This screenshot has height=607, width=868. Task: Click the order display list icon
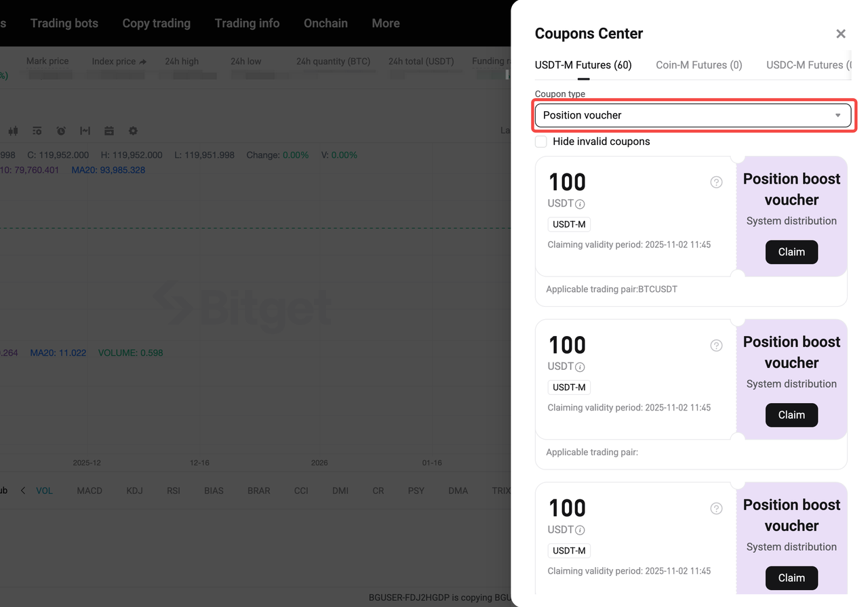coord(37,131)
